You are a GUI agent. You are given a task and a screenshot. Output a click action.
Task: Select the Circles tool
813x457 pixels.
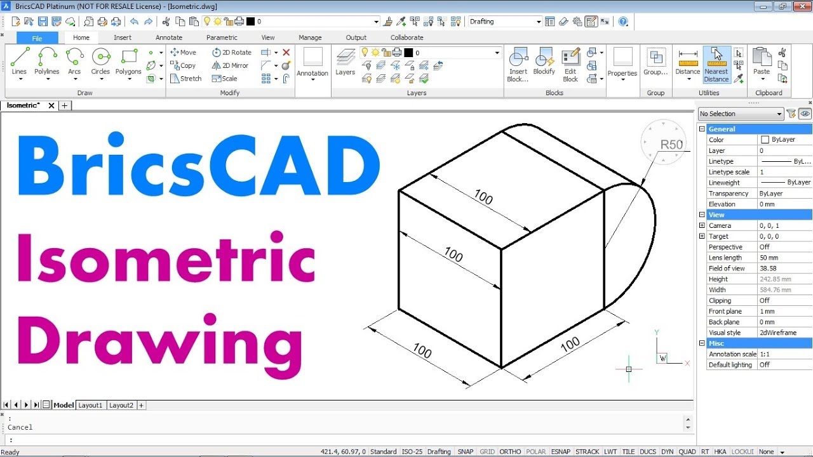100,62
